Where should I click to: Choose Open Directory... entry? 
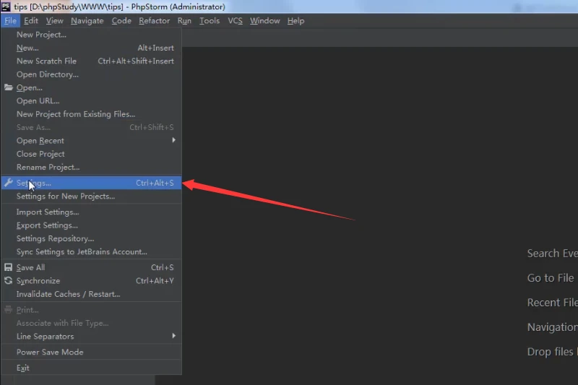92,74
